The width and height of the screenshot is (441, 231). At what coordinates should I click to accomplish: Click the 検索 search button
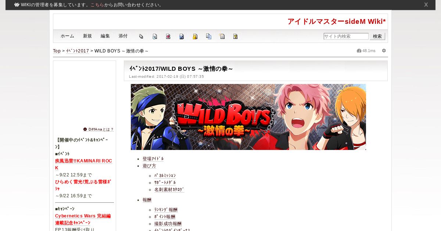pyautogui.click(x=377, y=36)
